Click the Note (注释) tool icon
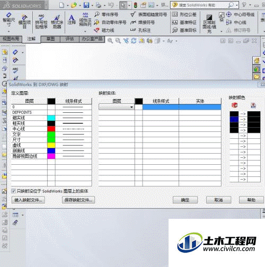The height and width of the screenshot is (267, 265). tap(72, 20)
